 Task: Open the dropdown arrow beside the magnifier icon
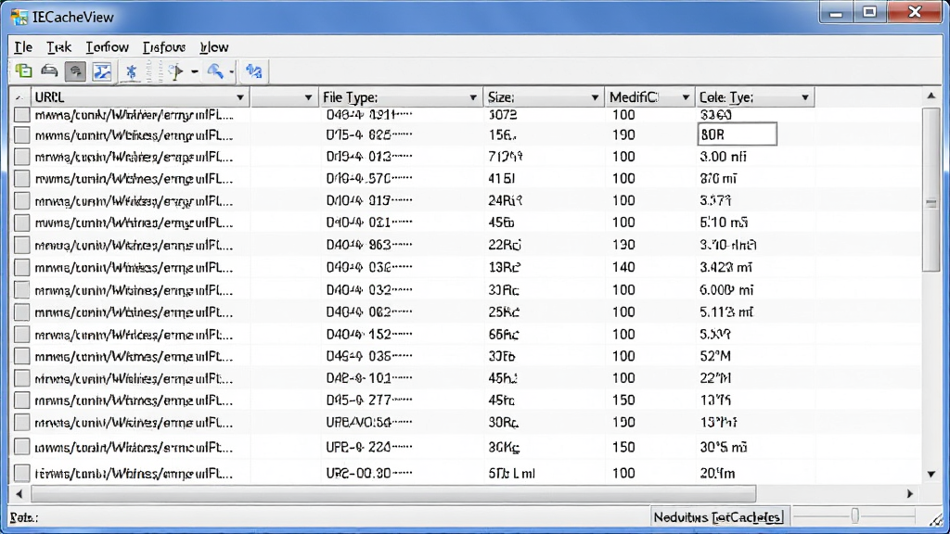(x=231, y=72)
